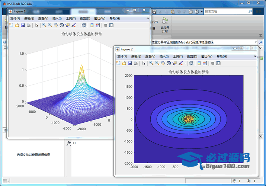Open Brush color dropdown arrow in Figure 1
The width and height of the screenshot is (266, 186).
click(78, 25)
